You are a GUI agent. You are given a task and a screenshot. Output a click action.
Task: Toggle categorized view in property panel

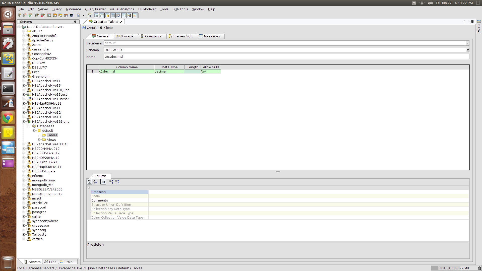[90, 182]
